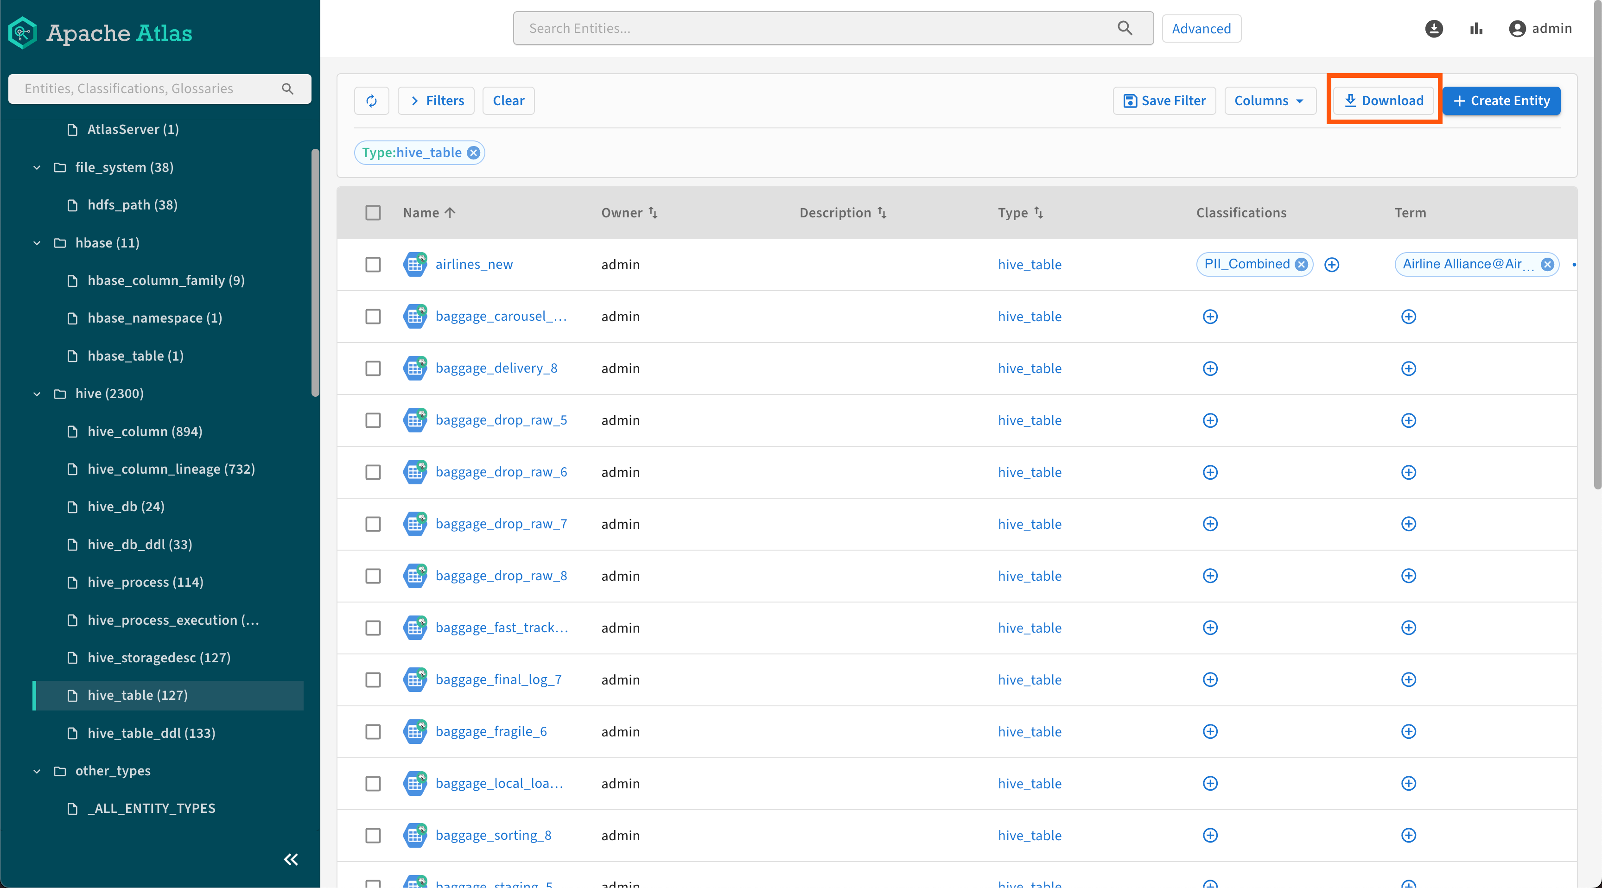Open the downloads icon in the header
The height and width of the screenshot is (888, 1602).
tap(1433, 29)
